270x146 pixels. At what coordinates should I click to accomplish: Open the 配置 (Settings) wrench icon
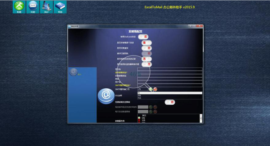(x=19, y=6)
